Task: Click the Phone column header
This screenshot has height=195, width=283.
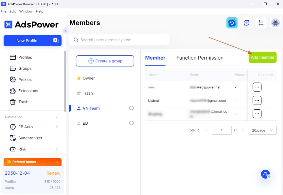Action: point(239,75)
